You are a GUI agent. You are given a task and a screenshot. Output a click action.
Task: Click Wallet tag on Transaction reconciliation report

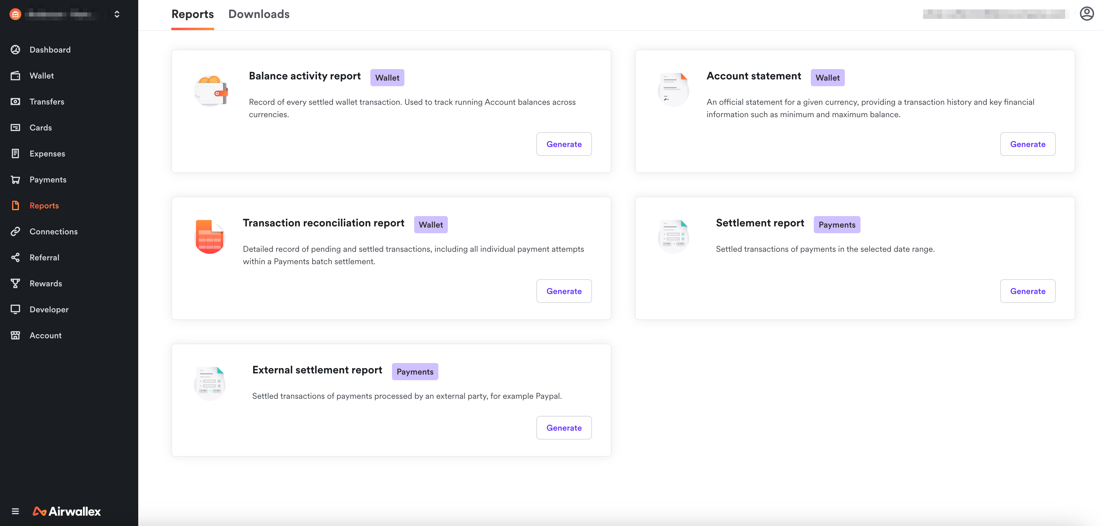point(431,225)
